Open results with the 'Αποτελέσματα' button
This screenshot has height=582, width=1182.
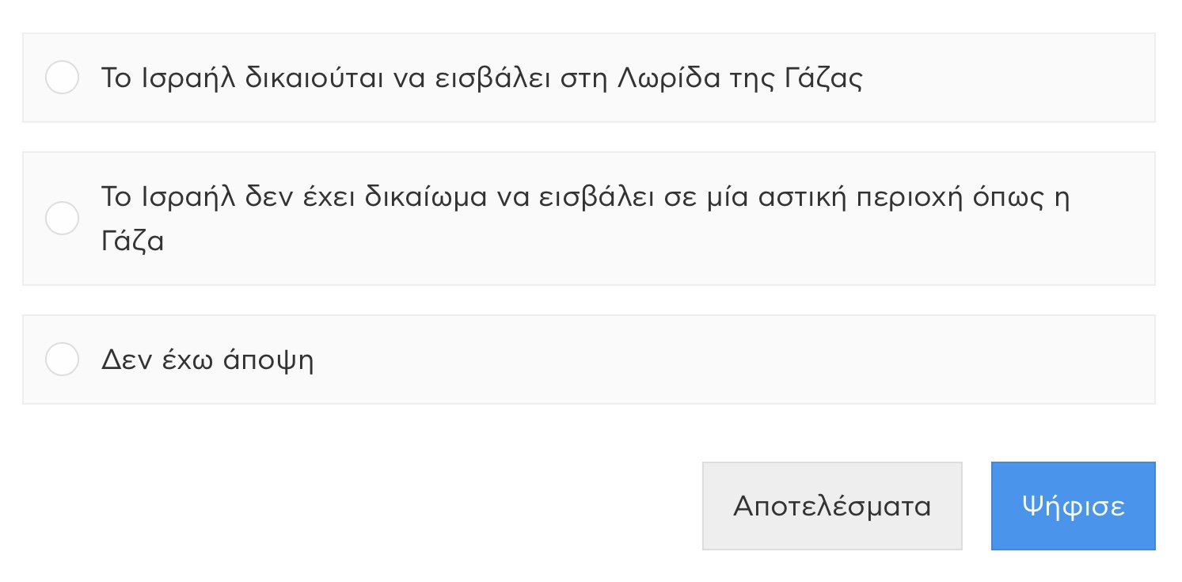tap(831, 506)
